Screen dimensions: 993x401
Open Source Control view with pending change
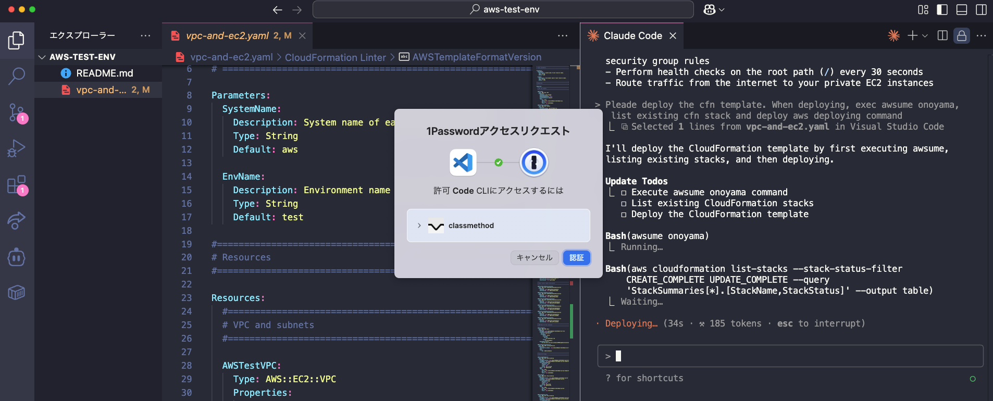point(17,112)
